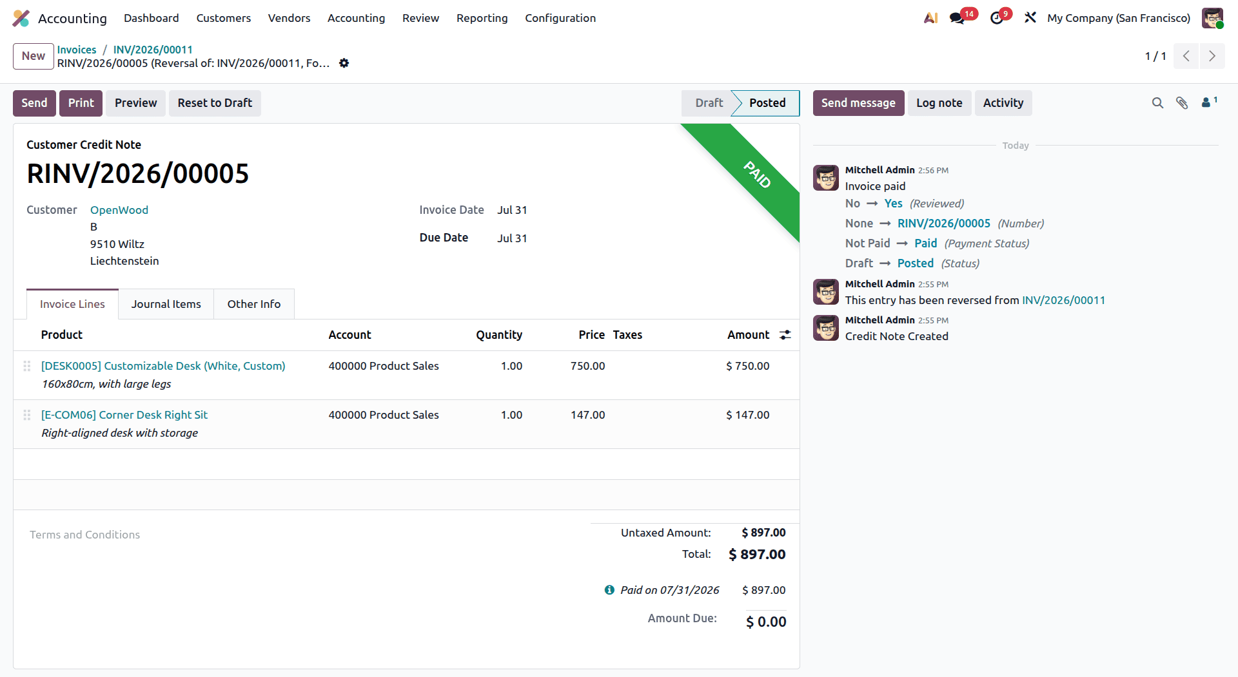Click Log note button
The width and height of the screenshot is (1238, 677).
coord(939,103)
